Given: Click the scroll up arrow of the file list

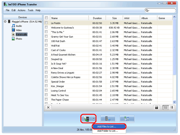Looking at the screenshot, I should tap(174, 17).
